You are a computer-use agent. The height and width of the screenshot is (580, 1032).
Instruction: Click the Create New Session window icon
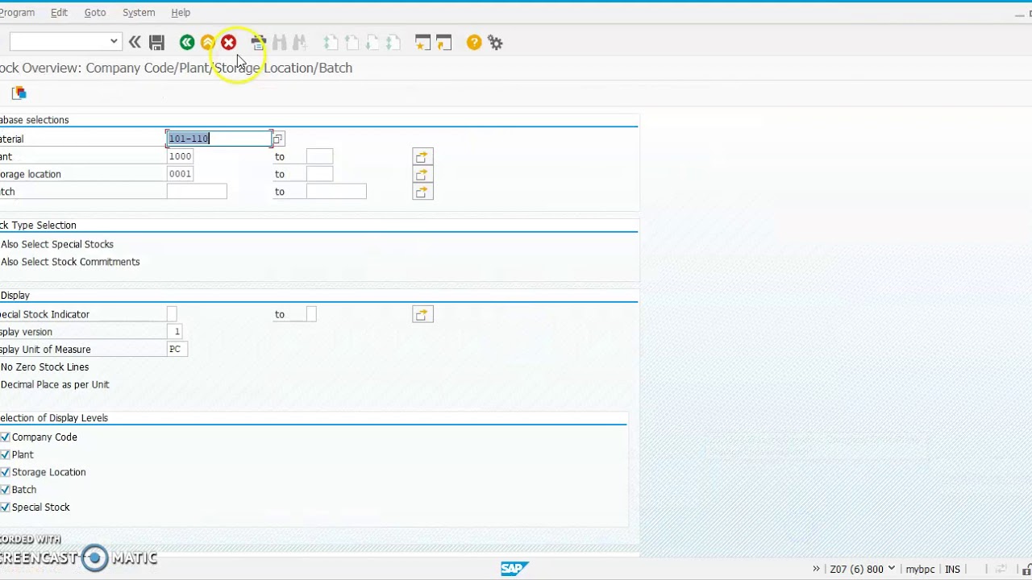pos(422,43)
